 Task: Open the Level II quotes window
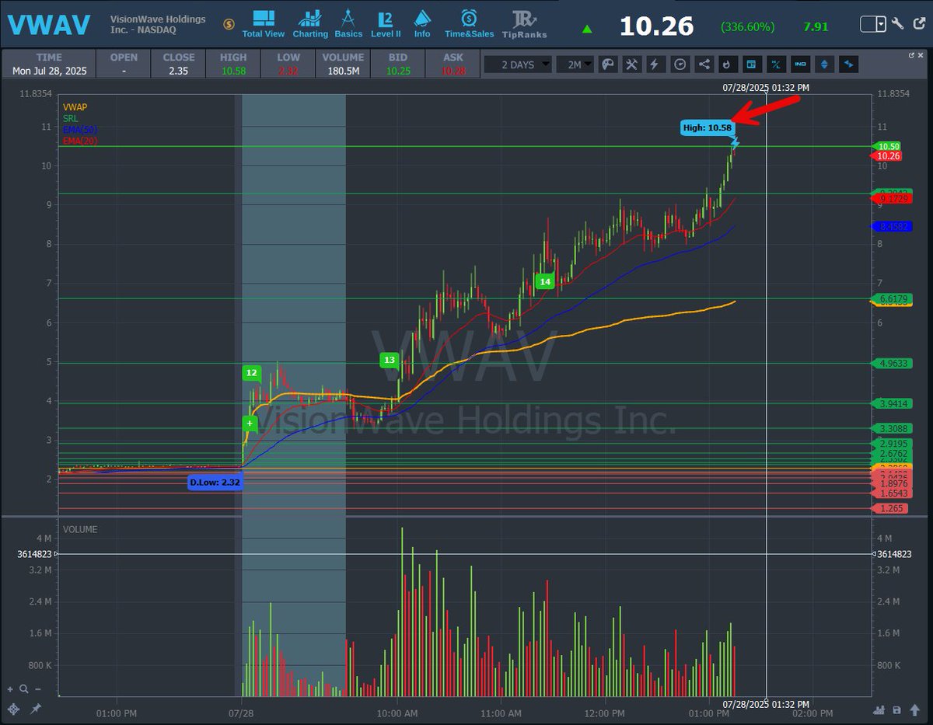pos(386,23)
